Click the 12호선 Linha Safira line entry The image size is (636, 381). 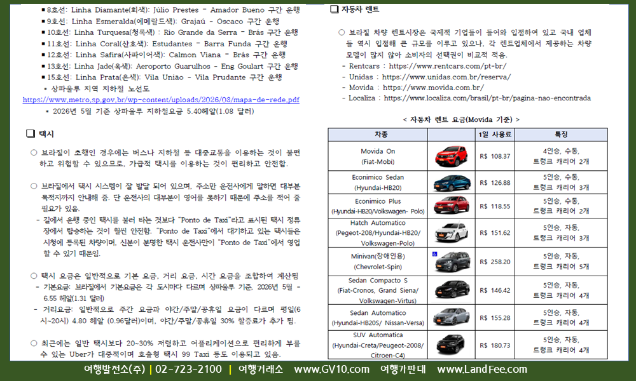(x=163, y=54)
